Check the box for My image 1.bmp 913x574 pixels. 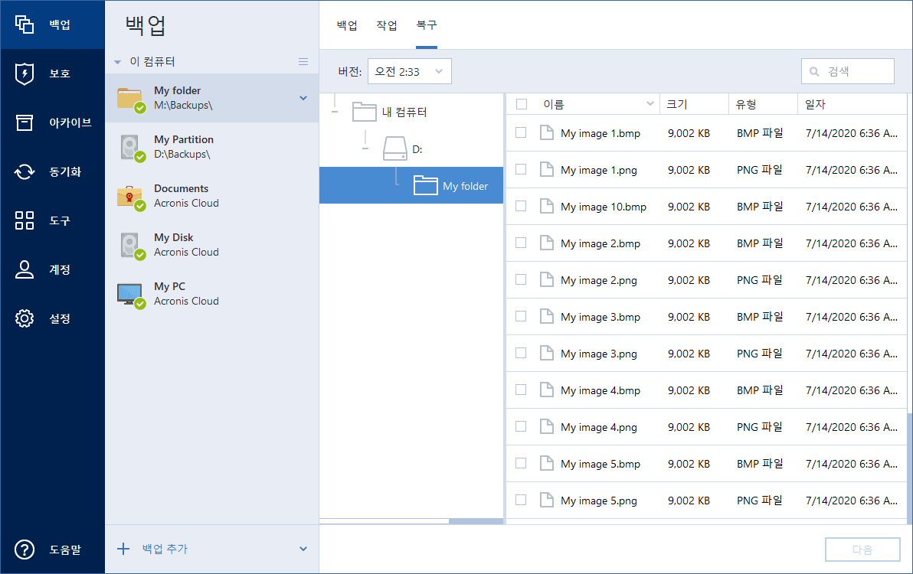pyautogui.click(x=521, y=132)
